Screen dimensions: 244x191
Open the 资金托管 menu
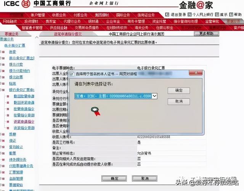click(x=159, y=21)
